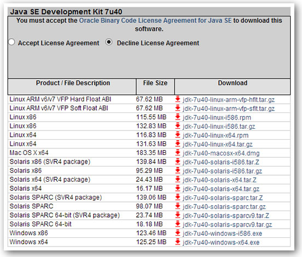
Task: Download jdk-7u40-solaris-sparc.tar.Z file link
Action: [x=223, y=198]
